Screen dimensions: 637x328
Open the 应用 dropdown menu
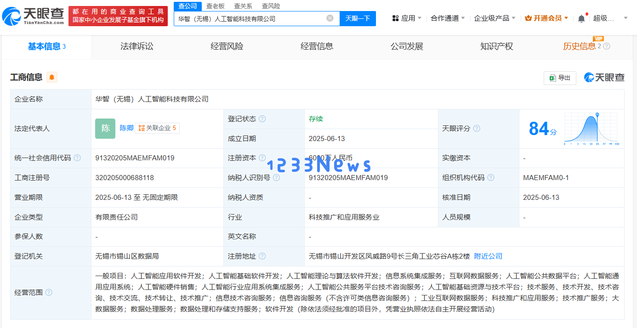[x=407, y=18]
